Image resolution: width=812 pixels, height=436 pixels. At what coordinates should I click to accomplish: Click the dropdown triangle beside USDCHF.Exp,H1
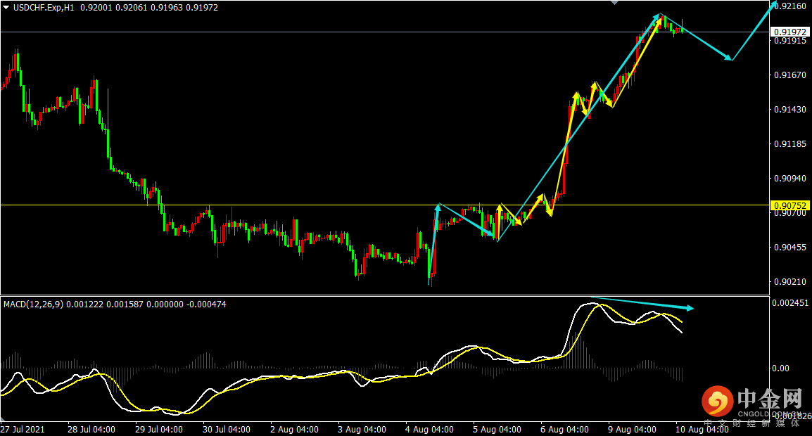point(6,8)
